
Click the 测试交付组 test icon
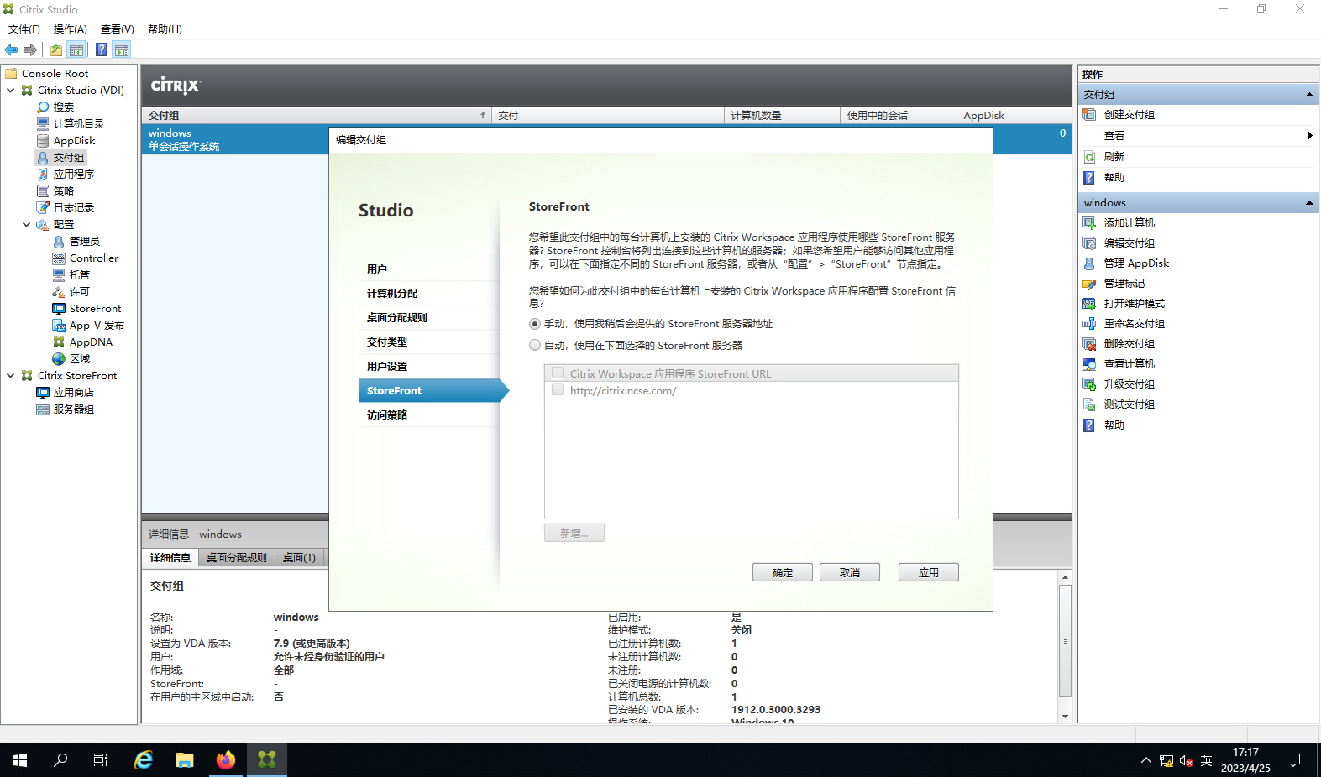pyautogui.click(x=1089, y=404)
